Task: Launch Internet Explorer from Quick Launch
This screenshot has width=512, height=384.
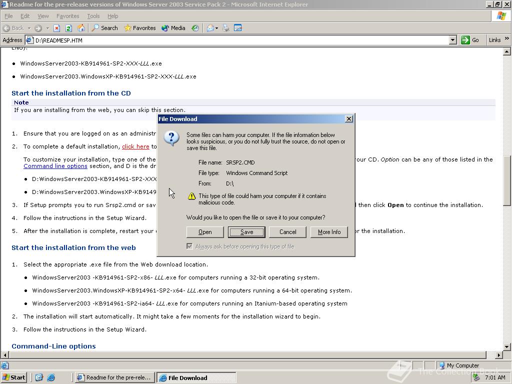Action: [51, 377]
